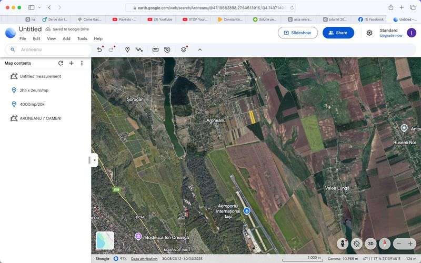This screenshot has width=421, height=263.
Task: Start the Slideshow
Action: (x=298, y=33)
